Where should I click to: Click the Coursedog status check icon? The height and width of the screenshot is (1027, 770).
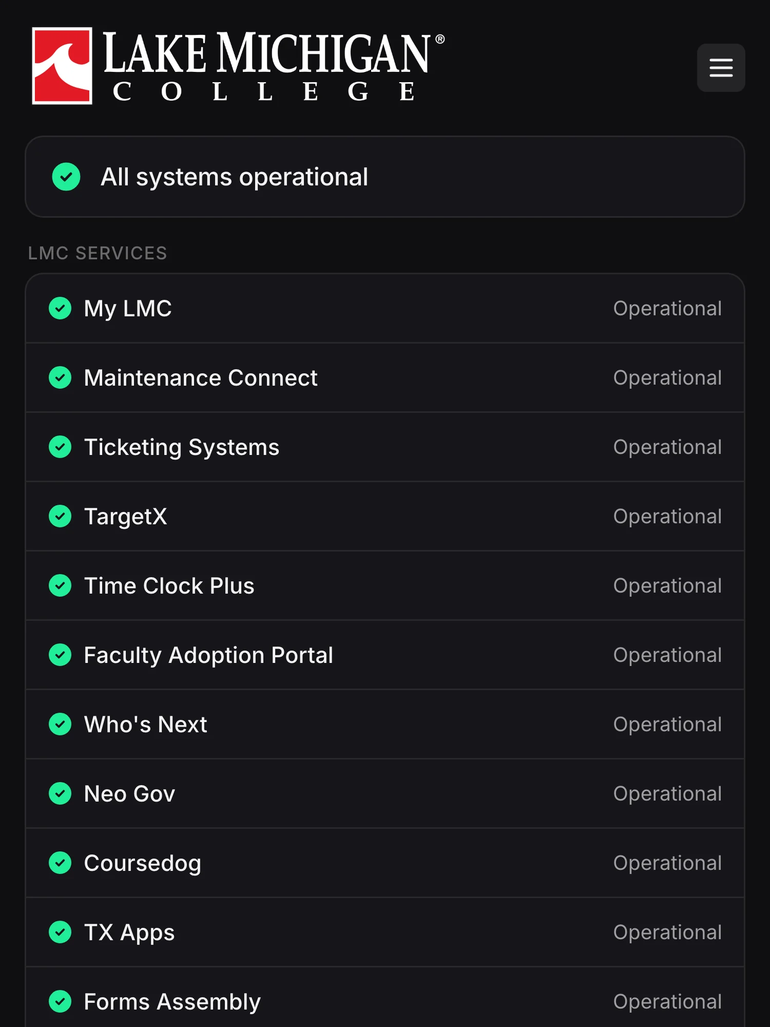(x=60, y=863)
